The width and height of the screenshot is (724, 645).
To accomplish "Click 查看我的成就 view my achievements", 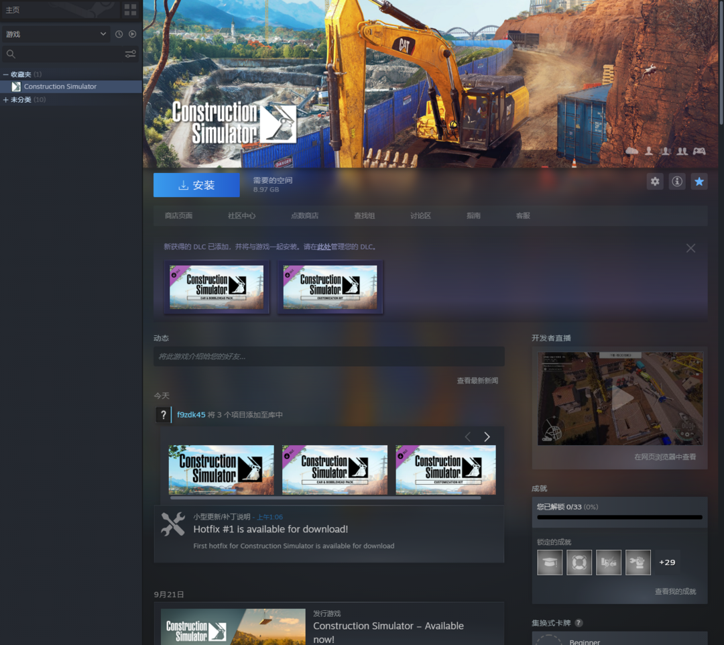I will pyautogui.click(x=676, y=591).
